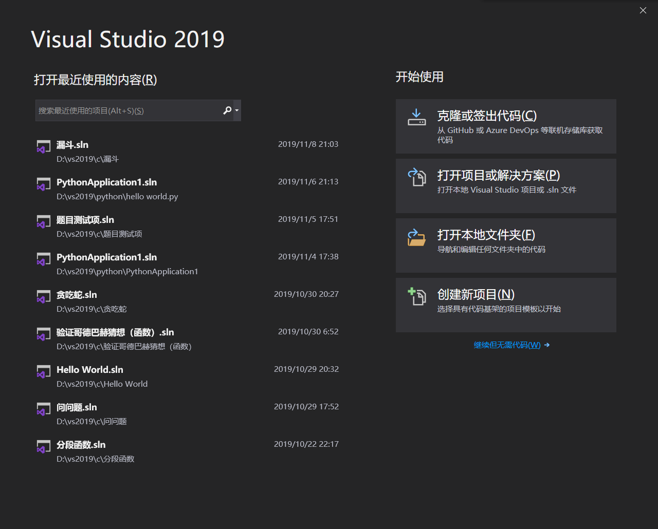Click the solution icon beside 漏斗.sln
This screenshot has height=529, width=658.
[43, 146]
